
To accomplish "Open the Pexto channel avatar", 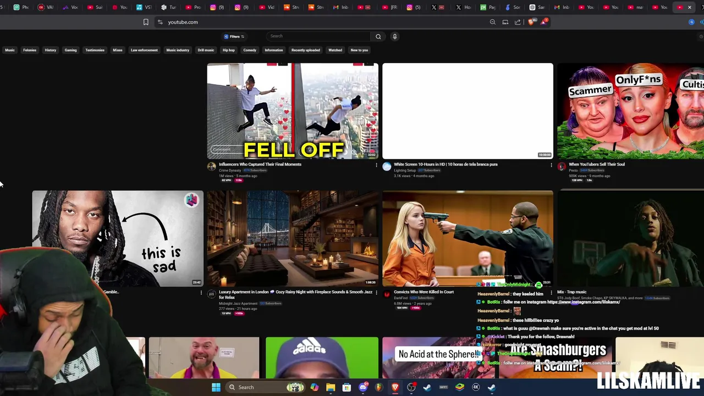I will point(562,167).
